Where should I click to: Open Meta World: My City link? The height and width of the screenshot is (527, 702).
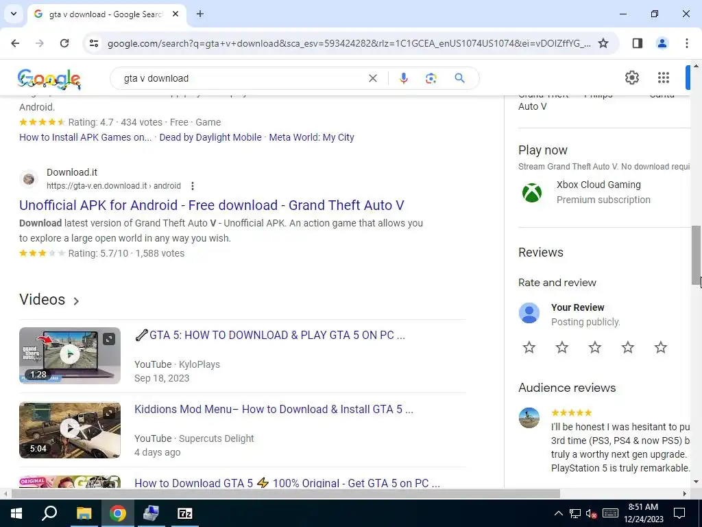(312, 137)
